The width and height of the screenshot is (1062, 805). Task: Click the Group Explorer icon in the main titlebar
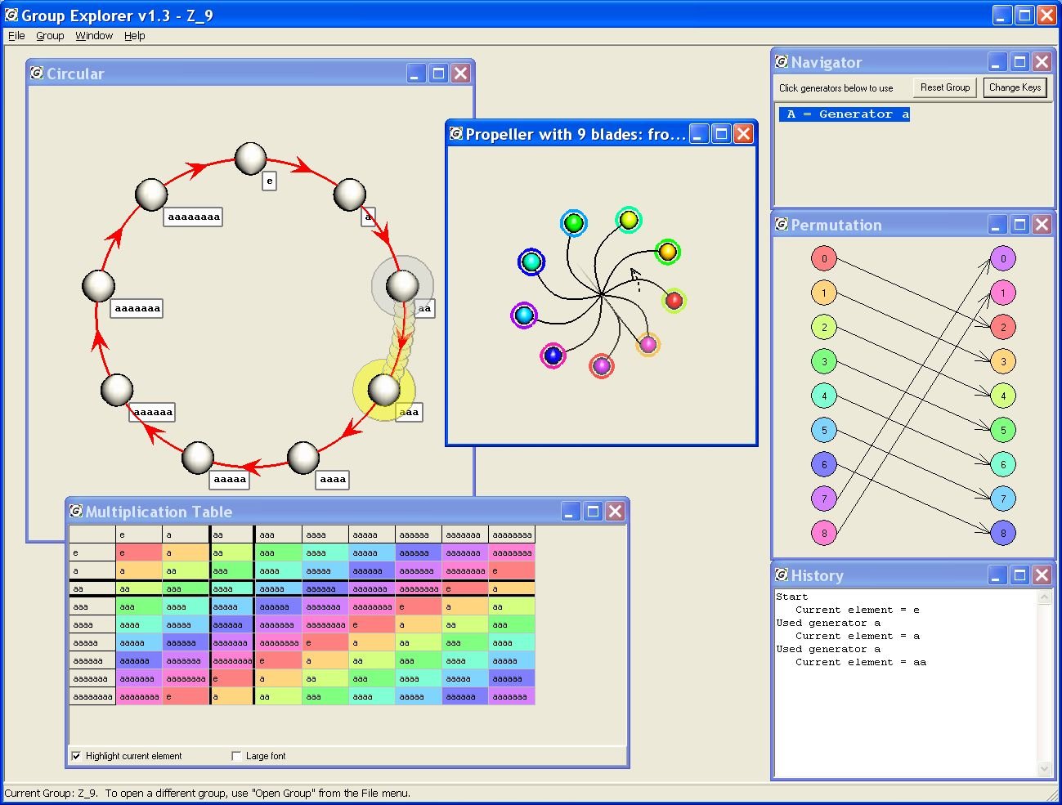(11, 15)
